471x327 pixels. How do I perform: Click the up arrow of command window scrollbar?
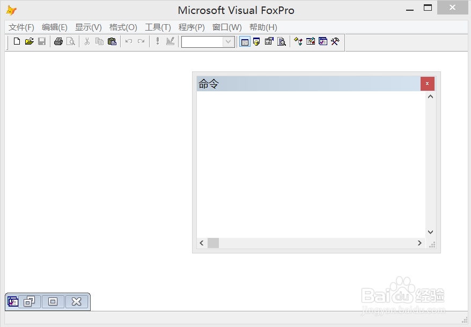point(430,97)
